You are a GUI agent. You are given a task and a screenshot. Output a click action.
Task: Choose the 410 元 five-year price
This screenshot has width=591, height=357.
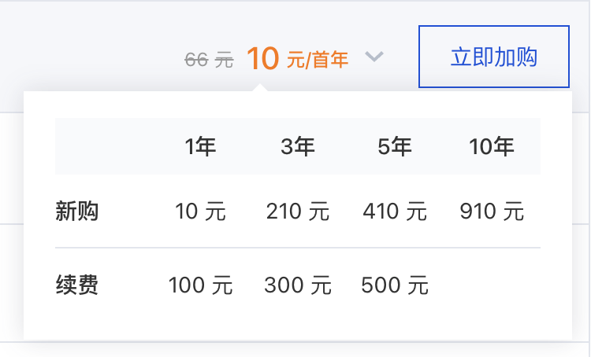click(x=395, y=212)
